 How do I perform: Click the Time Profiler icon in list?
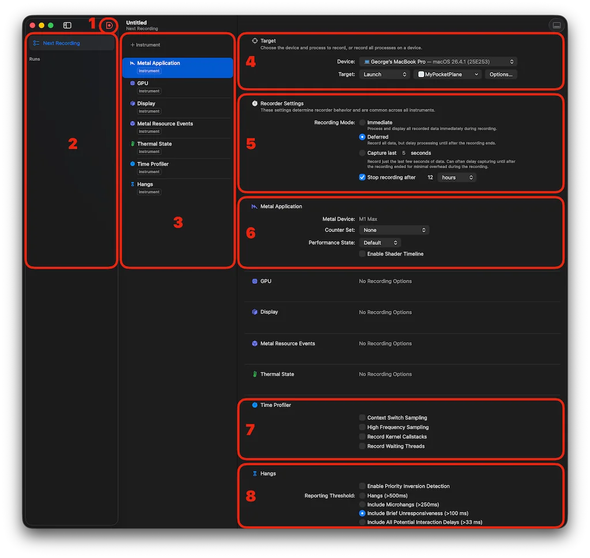pyautogui.click(x=133, y=164)
